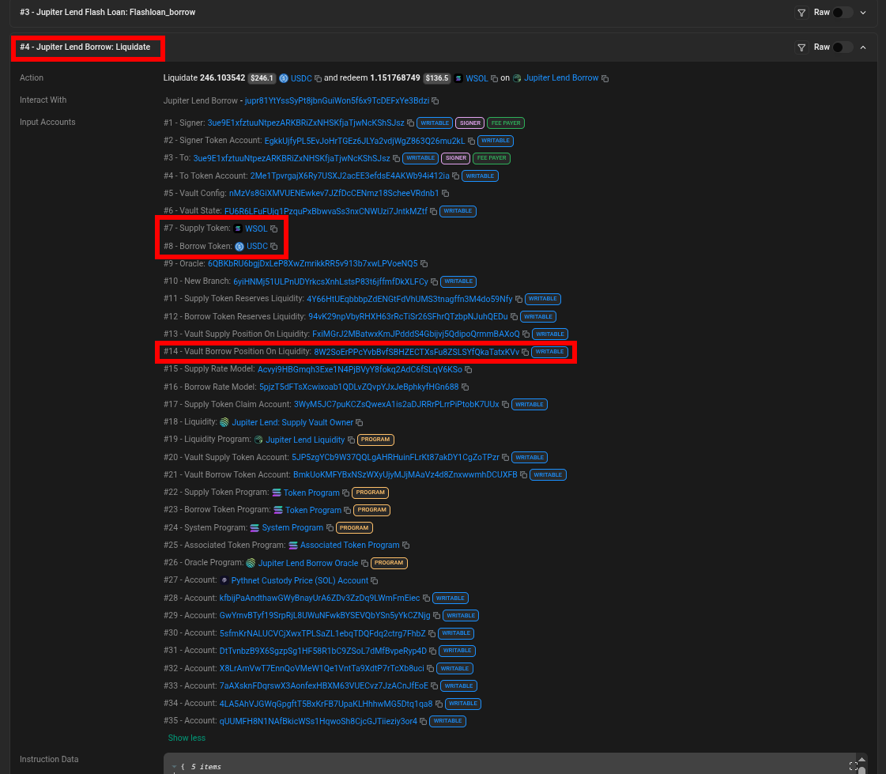This screenshot has width=886, height=774.
Task: Copy the #25 Associated Token Program address
Action: click(x=405, y=545)
